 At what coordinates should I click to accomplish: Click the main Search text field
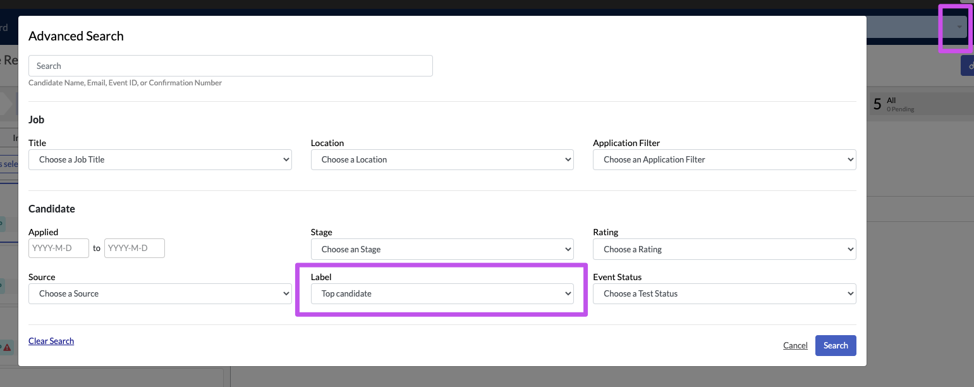[x=231, y=66]
